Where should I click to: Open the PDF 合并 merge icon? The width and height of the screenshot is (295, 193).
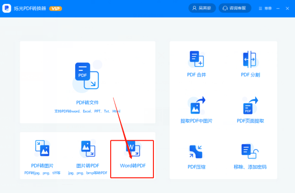196,59
